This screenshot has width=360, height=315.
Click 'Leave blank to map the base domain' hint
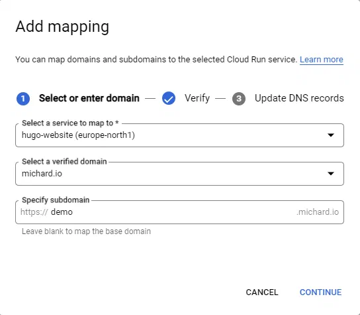[x=86, y=231]
